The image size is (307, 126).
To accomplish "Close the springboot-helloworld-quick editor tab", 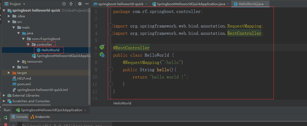I will tap(146, 4).
